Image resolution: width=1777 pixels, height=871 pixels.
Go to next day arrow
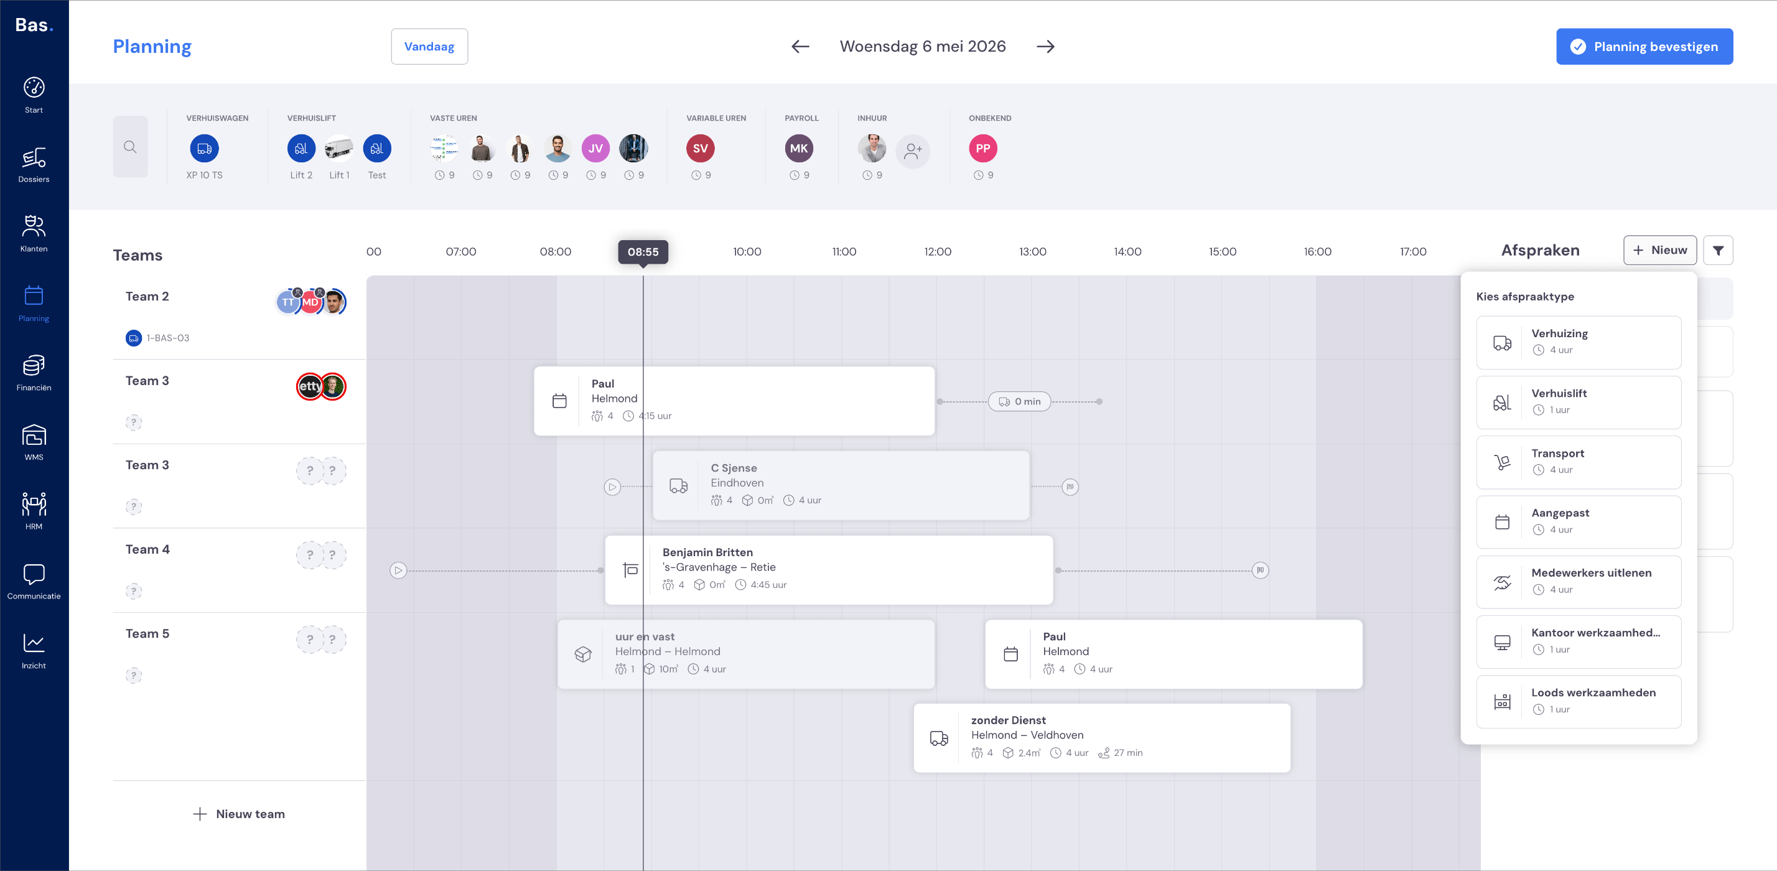pyautogui.click(x=1046, y=46)
